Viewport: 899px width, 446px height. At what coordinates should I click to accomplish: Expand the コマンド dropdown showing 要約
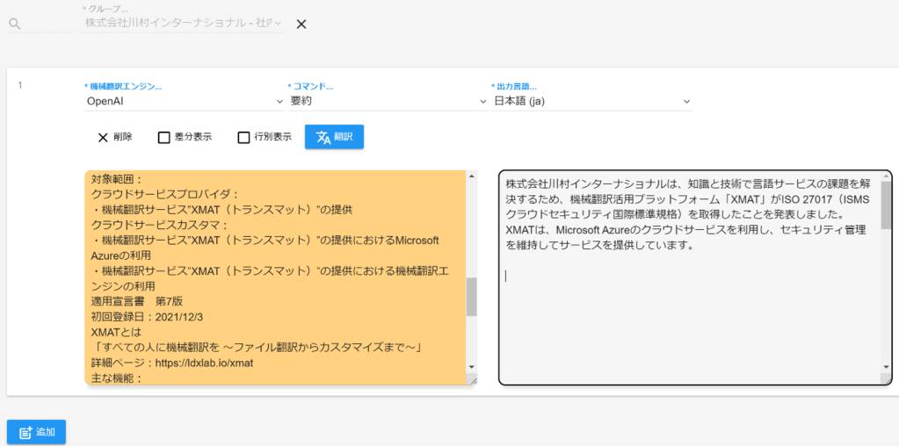[x=388, y=101]
